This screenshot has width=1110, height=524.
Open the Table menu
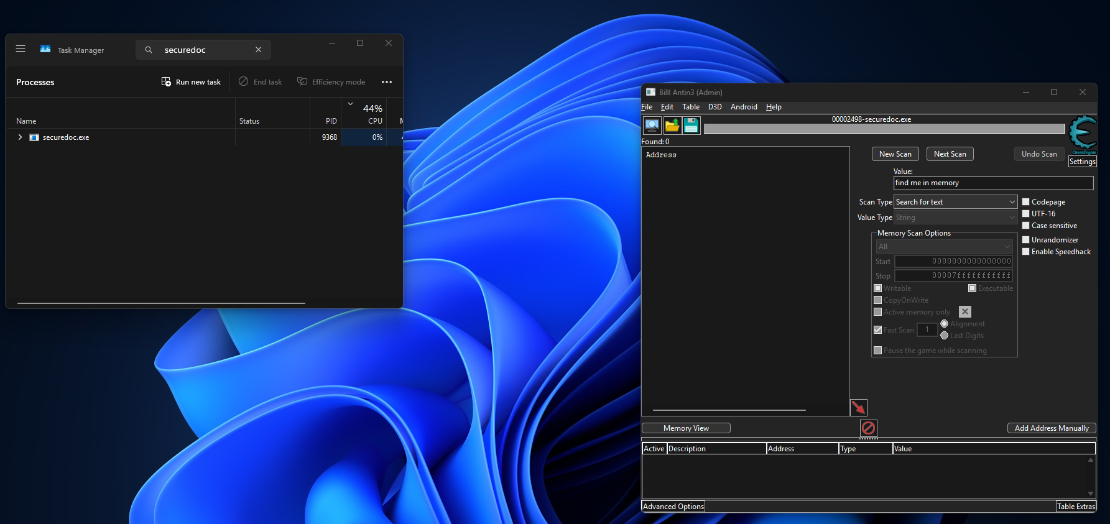point(691,107)
